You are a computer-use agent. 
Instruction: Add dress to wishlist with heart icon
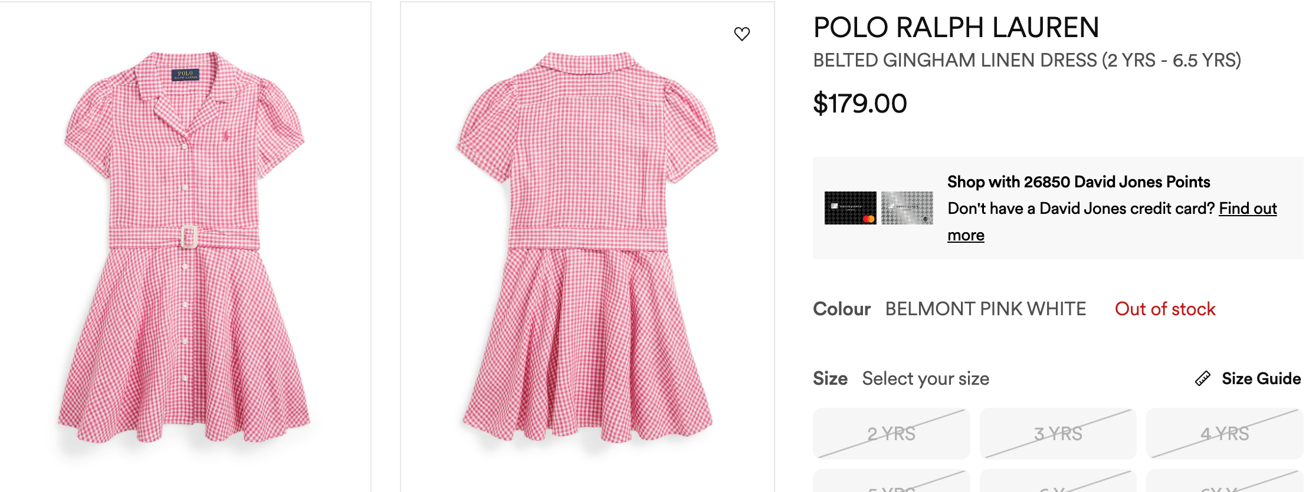tap(741, 34)
